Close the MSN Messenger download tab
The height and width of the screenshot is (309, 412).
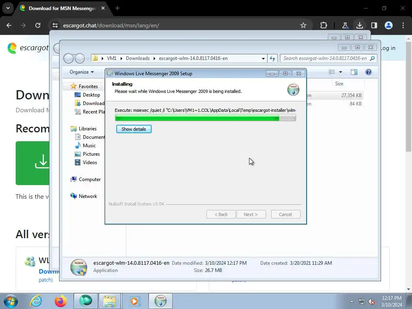[x=103, y=8]
